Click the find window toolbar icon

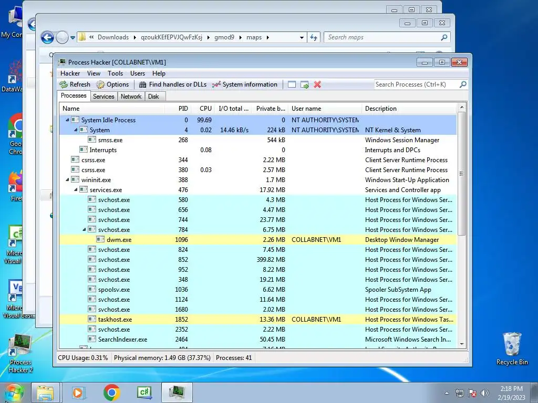point(292,84)
